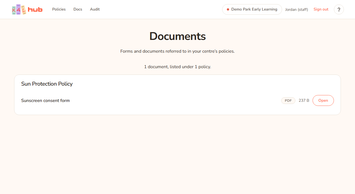Click the Documents page title
The width and height of the screenshot is (355, 194).
click(x=177, y=36)
